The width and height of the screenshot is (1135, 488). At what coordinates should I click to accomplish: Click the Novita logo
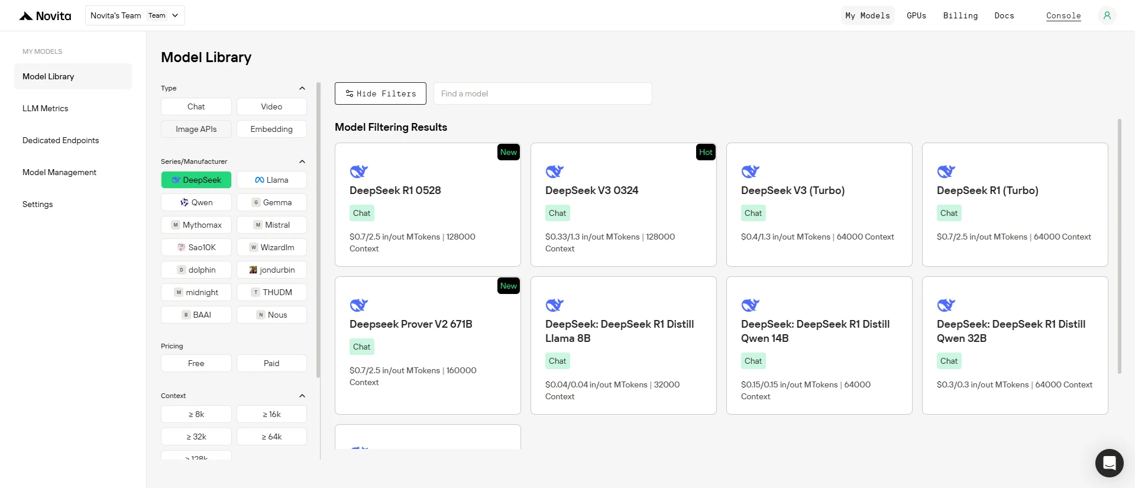click(x=45, y=16)
